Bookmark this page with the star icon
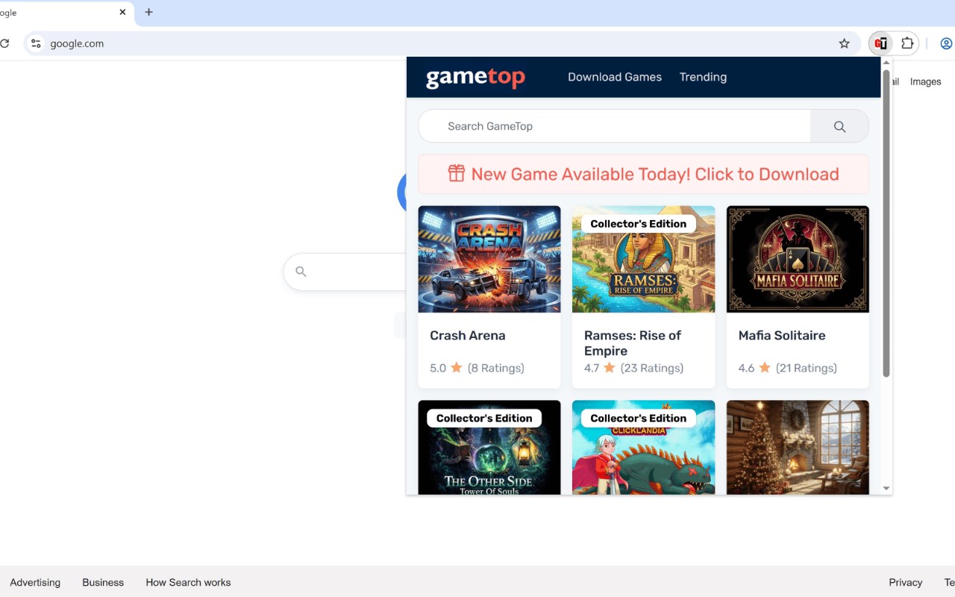The image size is (955, 597). click(x=845, y=43)
